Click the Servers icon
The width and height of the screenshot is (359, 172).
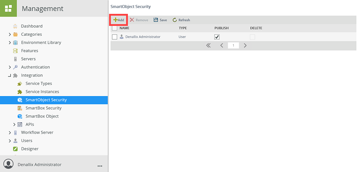click(15, 59)
